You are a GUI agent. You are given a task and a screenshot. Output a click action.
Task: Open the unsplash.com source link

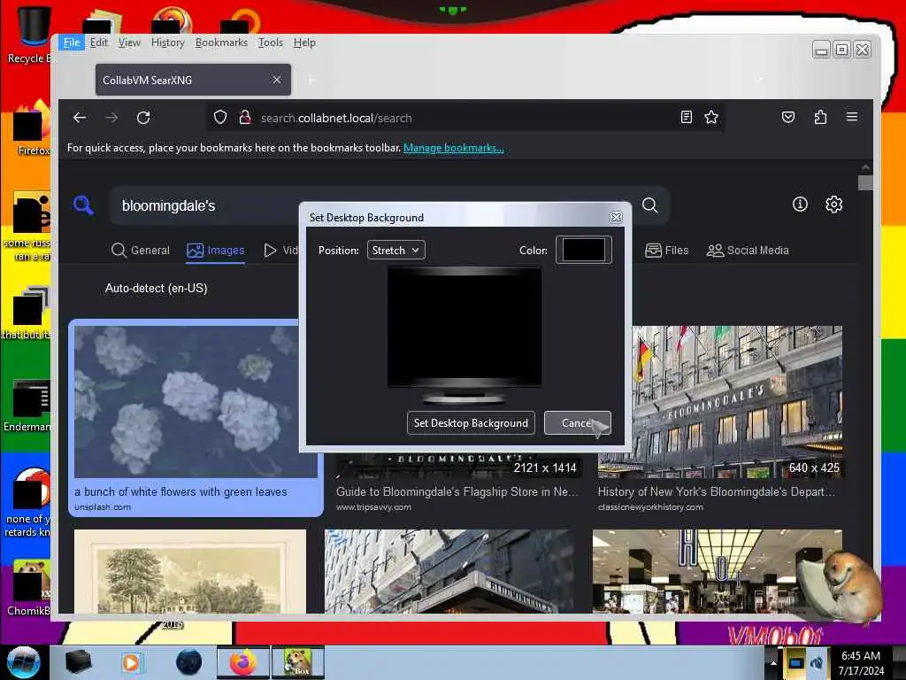point(103,507)
